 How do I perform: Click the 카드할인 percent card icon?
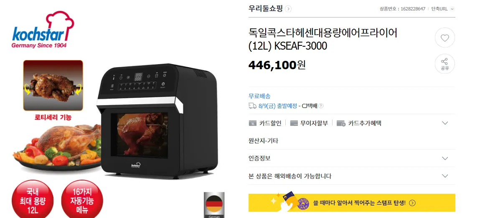click(253, 123)
